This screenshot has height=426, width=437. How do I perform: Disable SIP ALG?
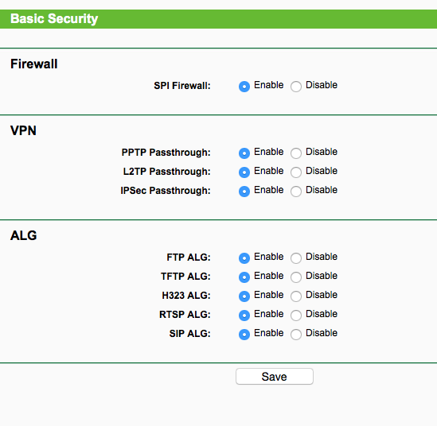tap(296, 335)
